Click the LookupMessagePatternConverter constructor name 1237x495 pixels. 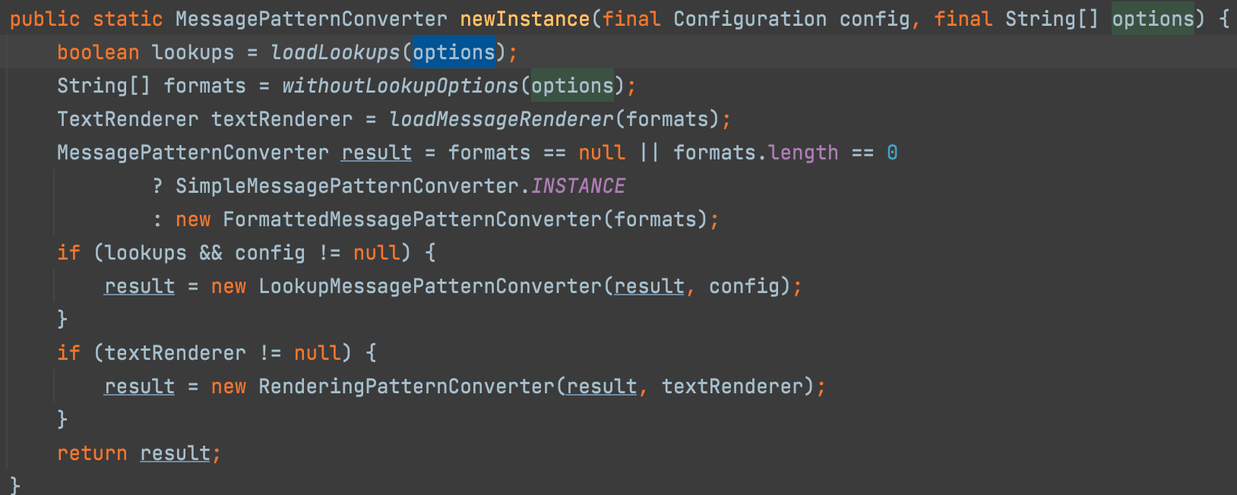pyautogui.click(x=430, y=286)
